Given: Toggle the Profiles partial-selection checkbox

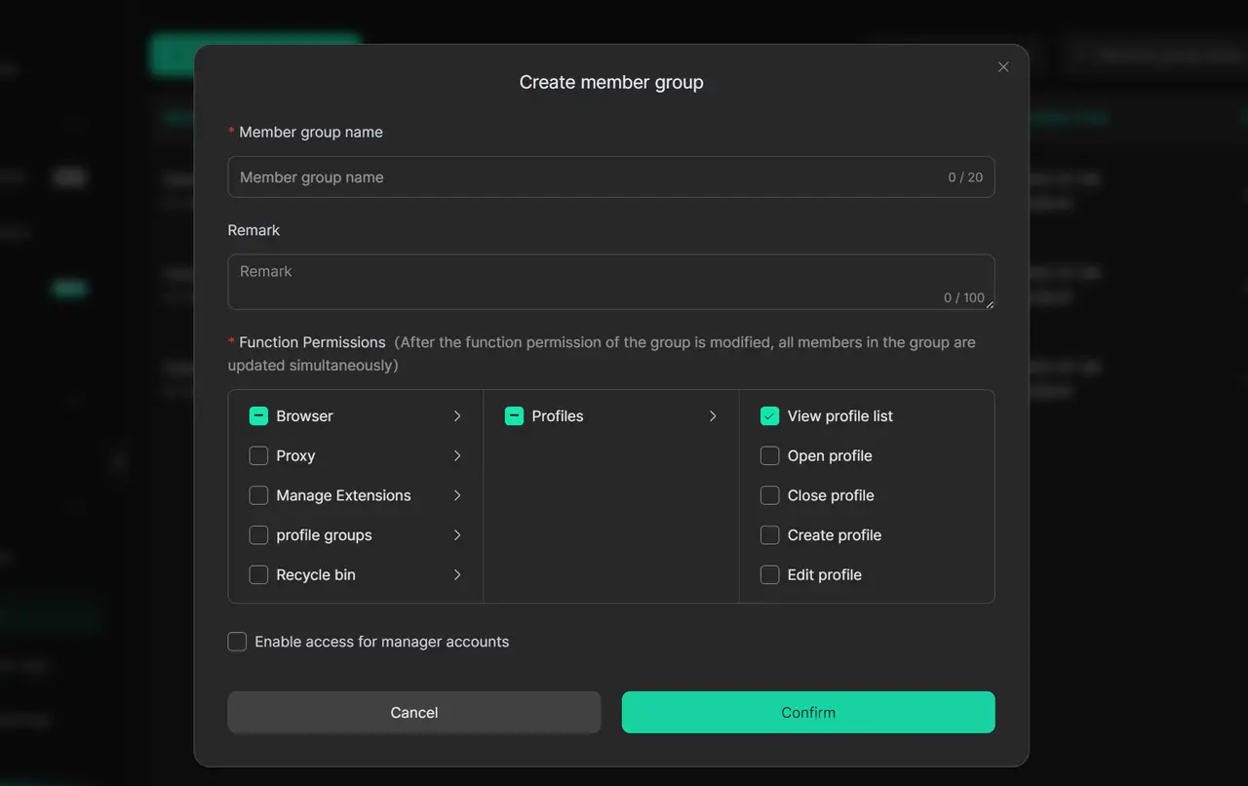Looking at the screenshot, I should tap(514, 416).
